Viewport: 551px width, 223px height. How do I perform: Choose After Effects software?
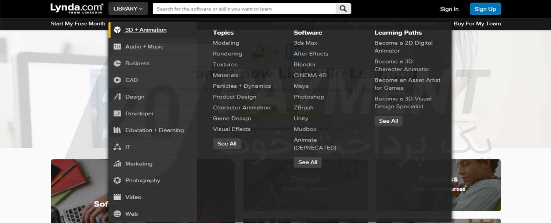(x=311, y=54)
